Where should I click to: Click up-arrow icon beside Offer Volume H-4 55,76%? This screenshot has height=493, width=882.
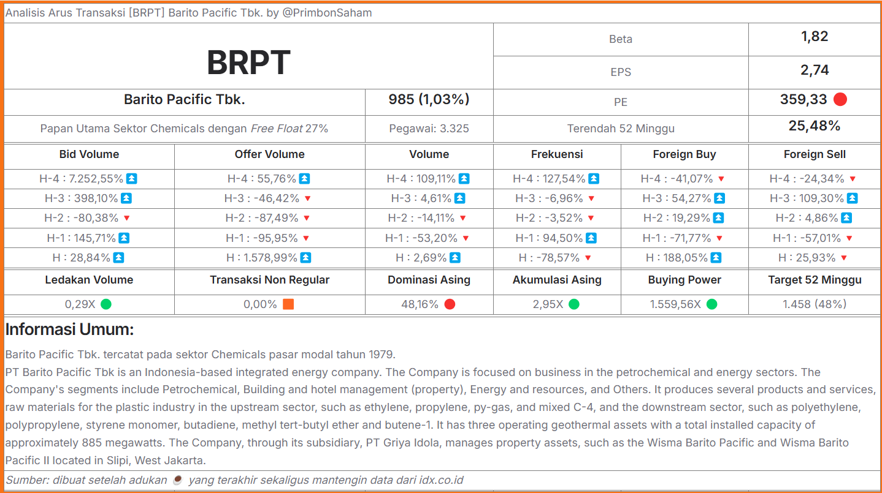point(305,179)
